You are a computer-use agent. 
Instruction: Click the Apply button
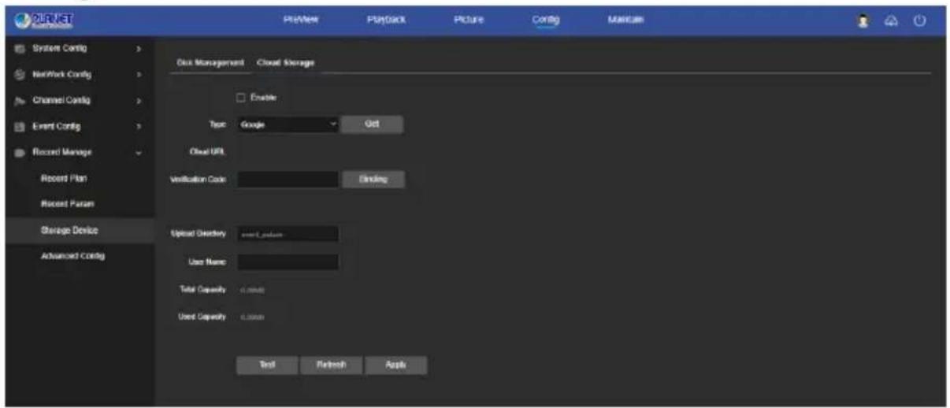pyautogui.click(x=395, y=365)
